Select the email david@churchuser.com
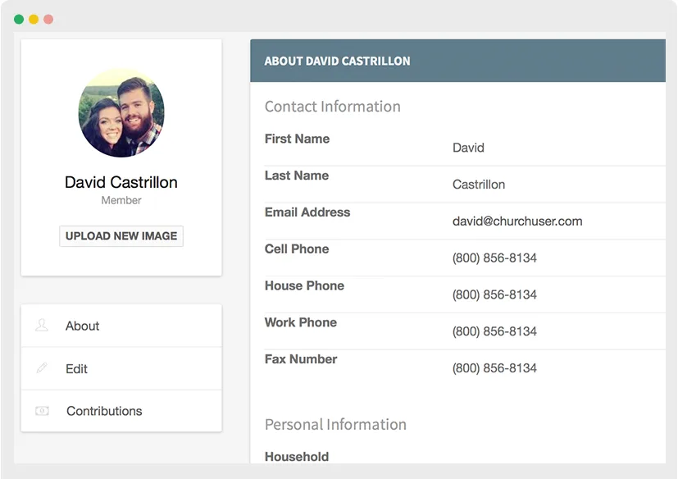This screenshot has width=678, height=479. click(x=517, y=221)
